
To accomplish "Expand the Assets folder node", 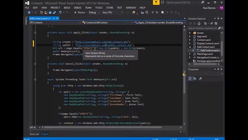I will [190, 33].
